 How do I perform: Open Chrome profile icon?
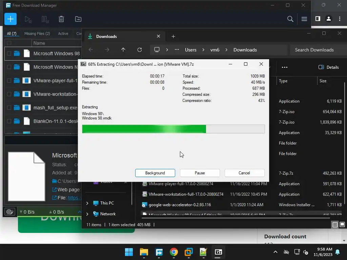(329, 19)
